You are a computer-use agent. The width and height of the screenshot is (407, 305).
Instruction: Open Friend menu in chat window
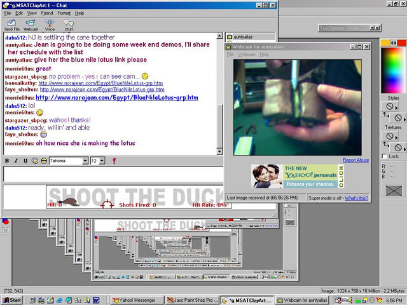click(47, 13)
